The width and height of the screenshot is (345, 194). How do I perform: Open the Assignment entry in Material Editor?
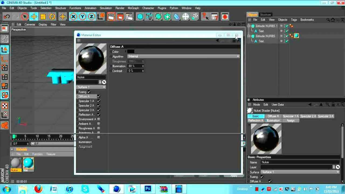pos(85,147)
